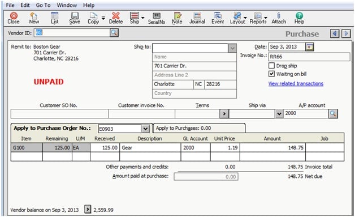Click the Received cell 125.00
This screenshot has height=217, width=355.
105,148
